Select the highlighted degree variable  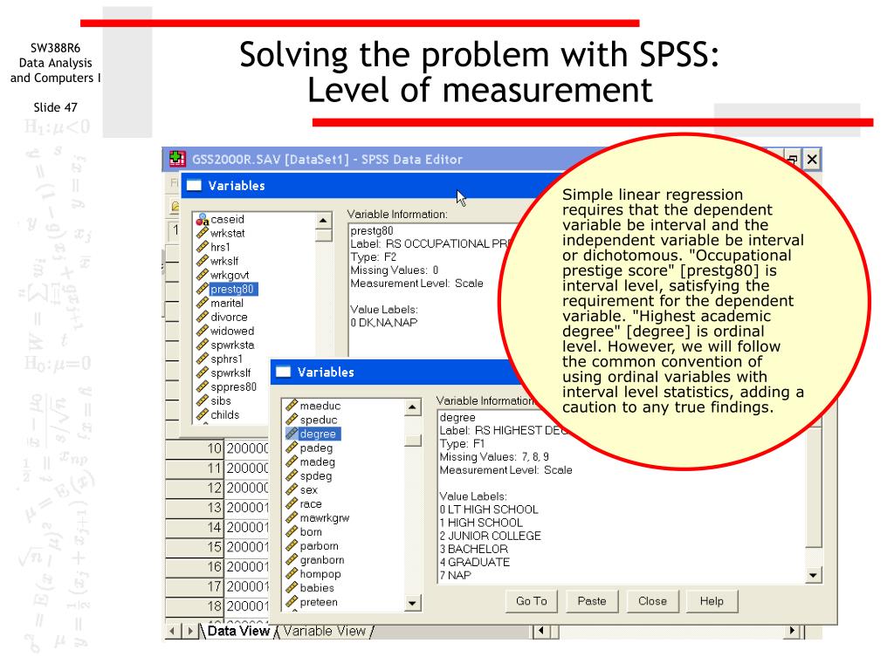[318, 434]
